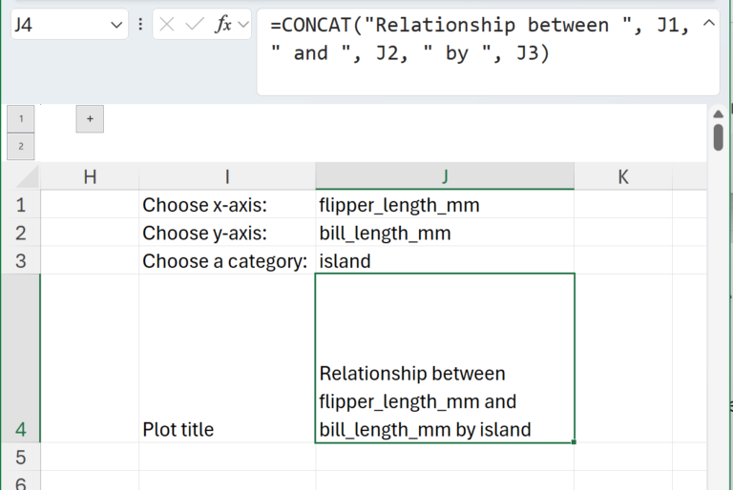Image resolution: width=733 pixels, height=490 pixels.
Task: Click the vertical scrollbar thumb
Action: point(718,136)
